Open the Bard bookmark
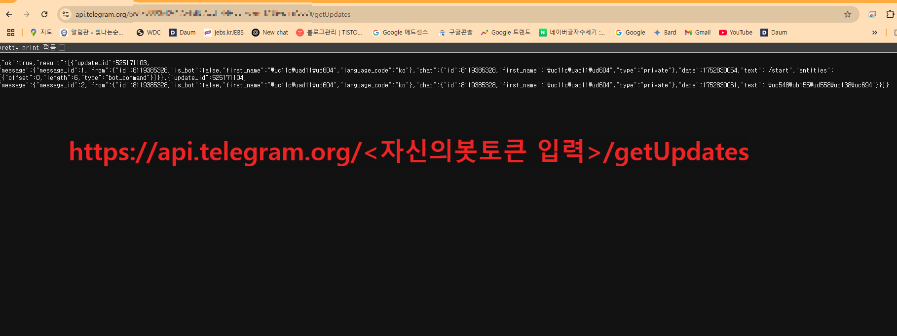 click(665, 33)
